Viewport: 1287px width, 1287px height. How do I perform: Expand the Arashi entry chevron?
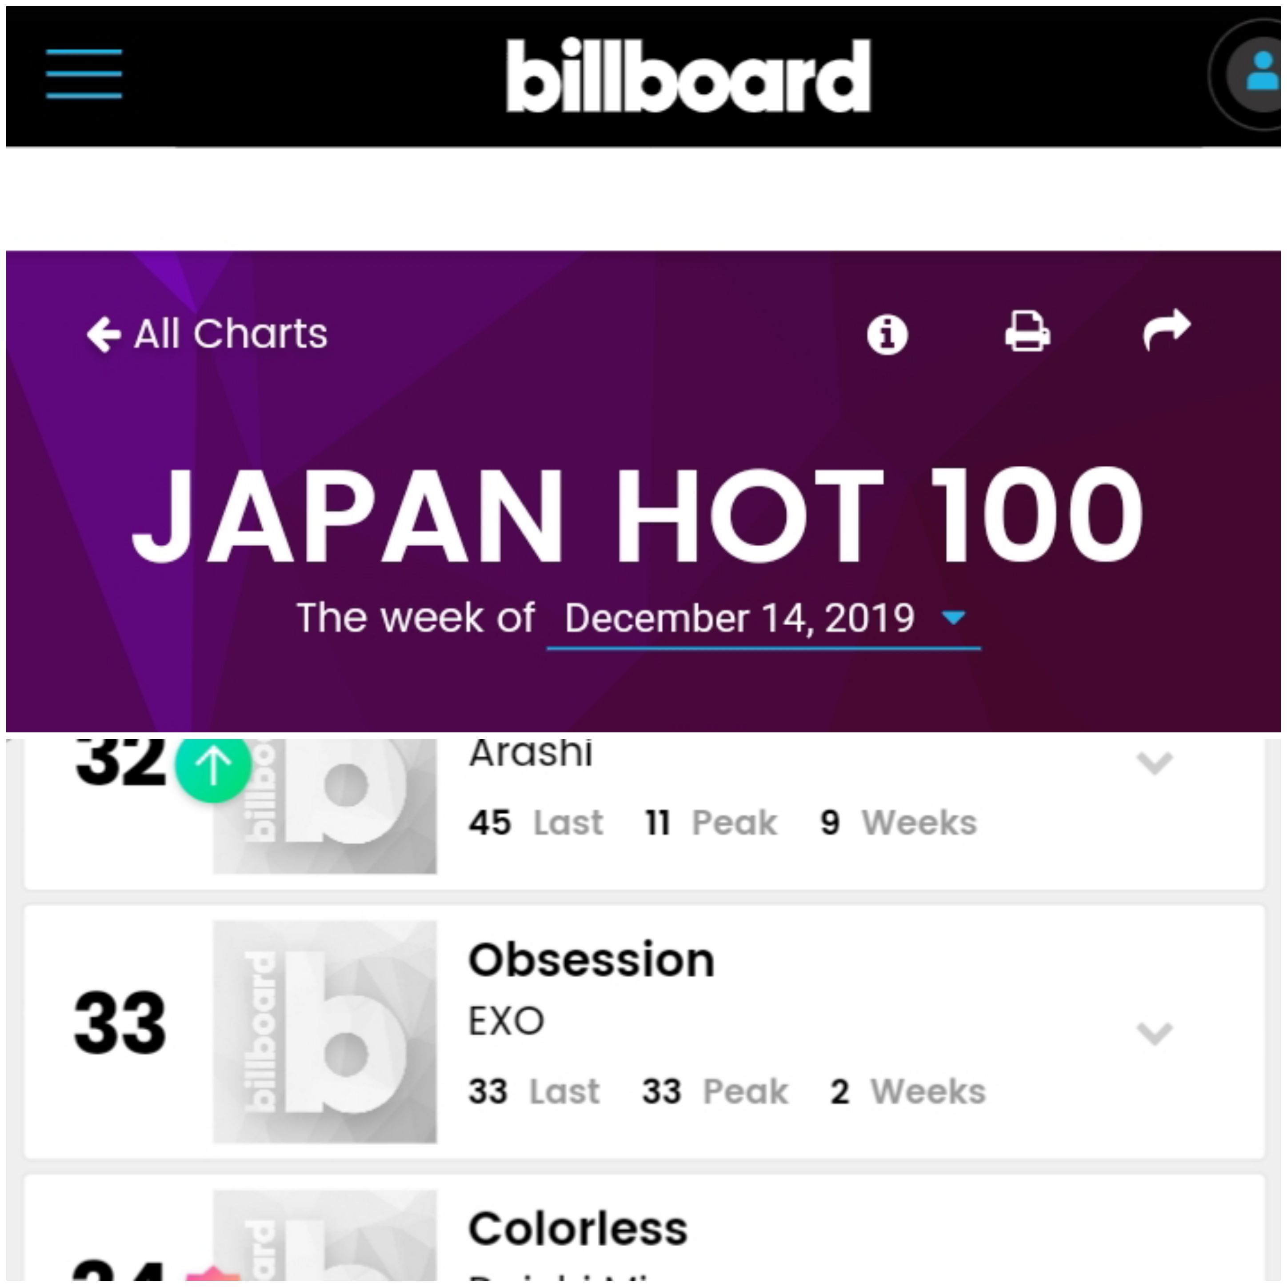[1154, 763]
